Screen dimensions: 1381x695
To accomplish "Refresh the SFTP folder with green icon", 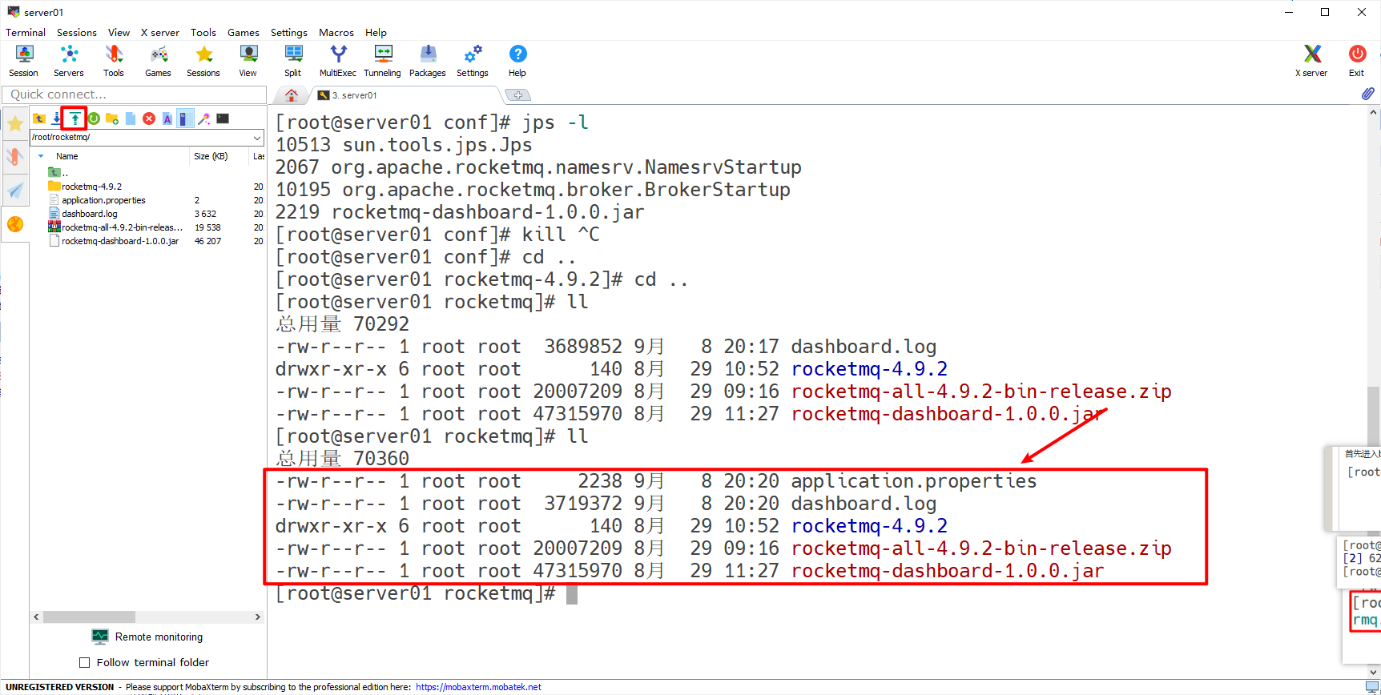I will click(x=94, y=119).
